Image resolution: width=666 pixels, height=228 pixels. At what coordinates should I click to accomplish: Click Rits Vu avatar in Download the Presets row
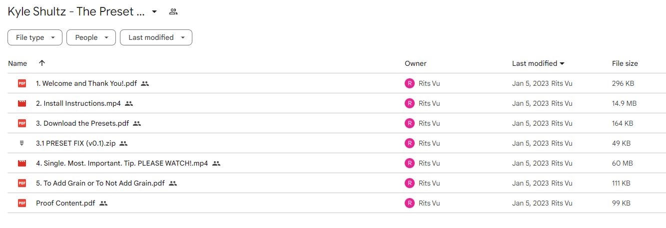coord(410,123)
